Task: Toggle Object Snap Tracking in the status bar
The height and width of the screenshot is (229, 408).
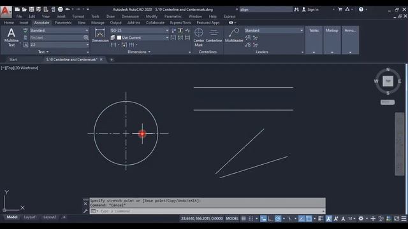Action: point(302,219)
